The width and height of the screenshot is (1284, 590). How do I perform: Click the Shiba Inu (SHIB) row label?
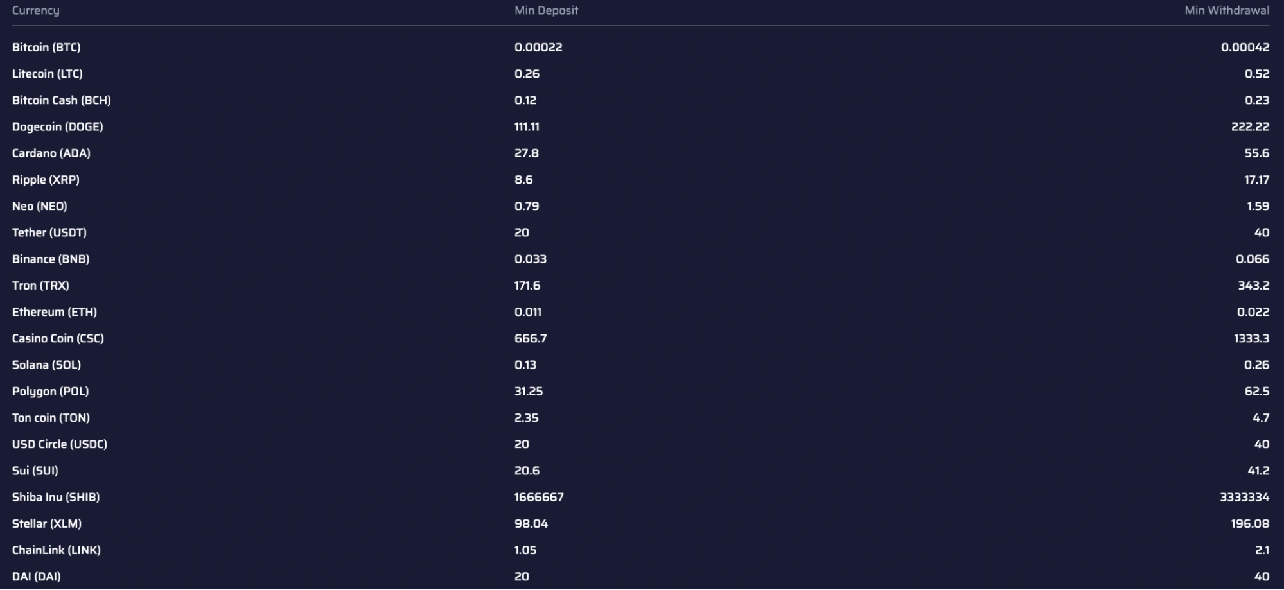point(56,497)
